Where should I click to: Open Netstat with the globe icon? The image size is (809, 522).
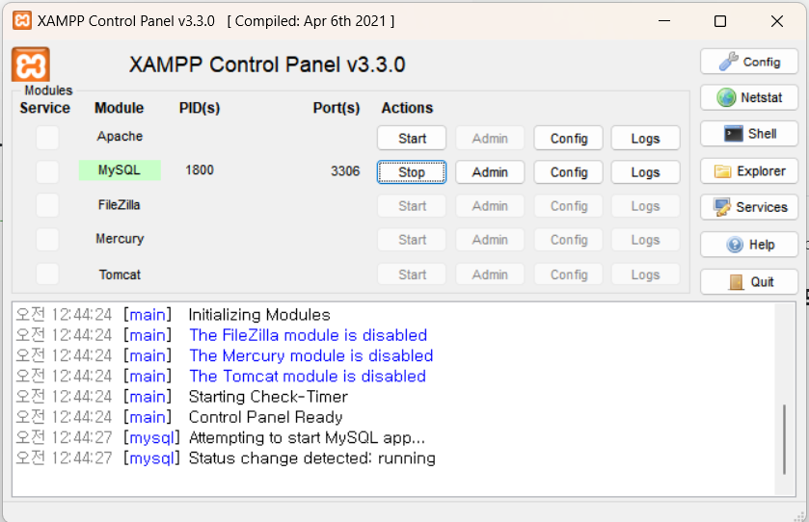pos(748,97)
